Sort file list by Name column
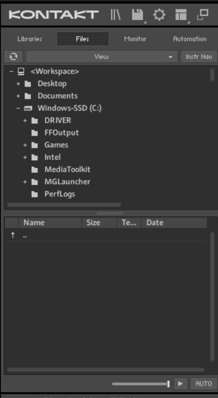The width and height of the screenshot is (218, 398). click(x=49, y=222)
